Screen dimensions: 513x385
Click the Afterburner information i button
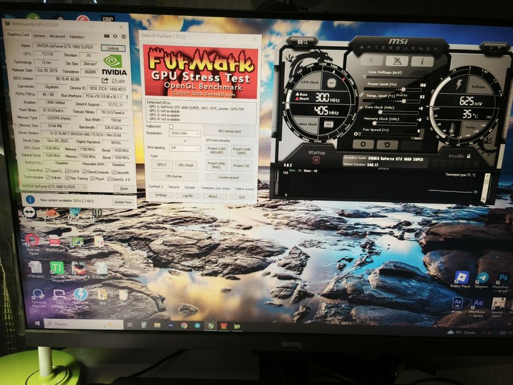(422, 61)
